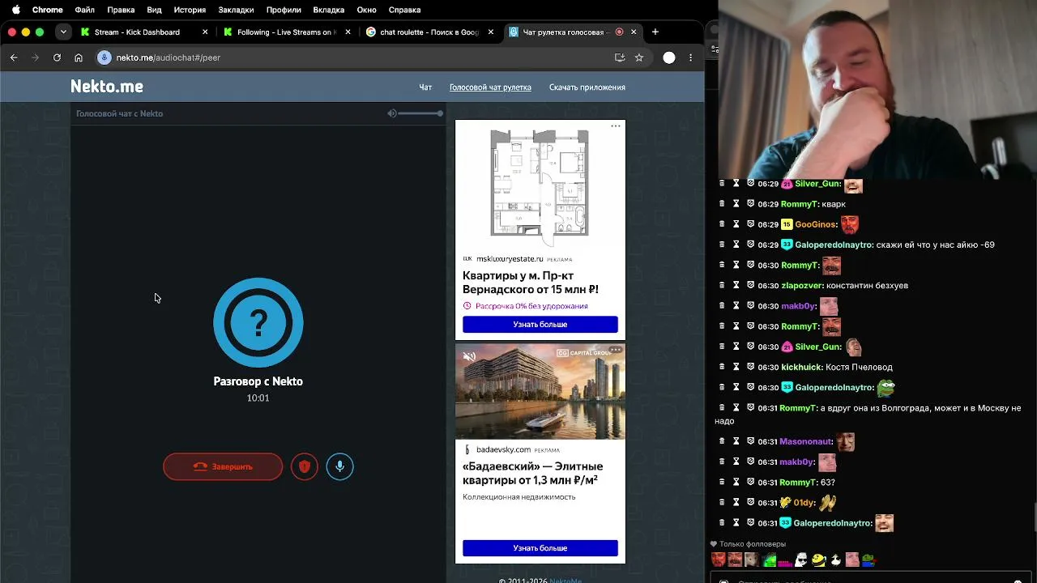Open microphone permission indicator in address bar

[x=104, y=57]
